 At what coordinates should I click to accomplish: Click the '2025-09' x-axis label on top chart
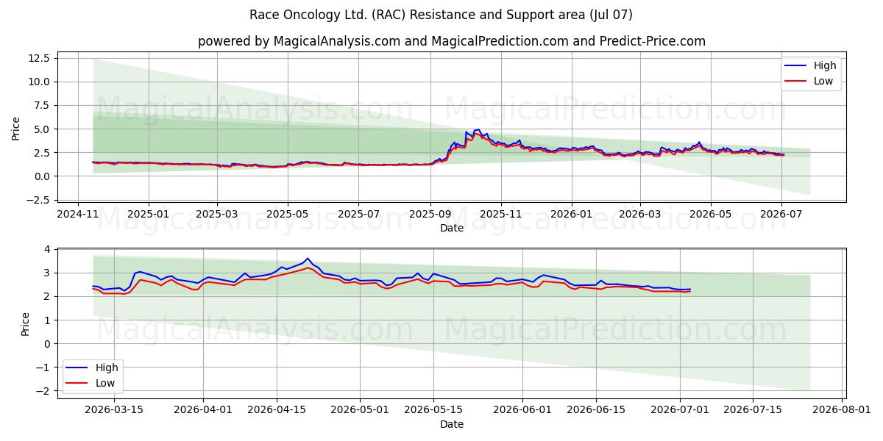coord(430,214)
